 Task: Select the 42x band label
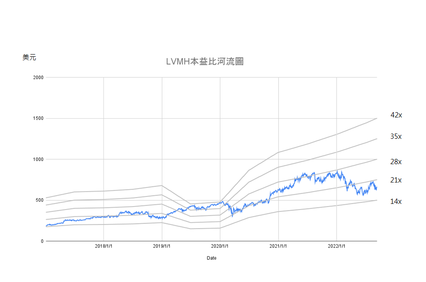(396, 115)
